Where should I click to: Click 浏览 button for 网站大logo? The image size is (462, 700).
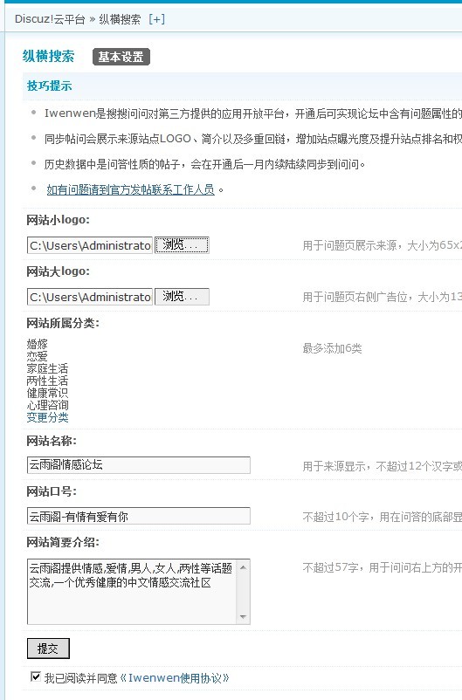182,297
